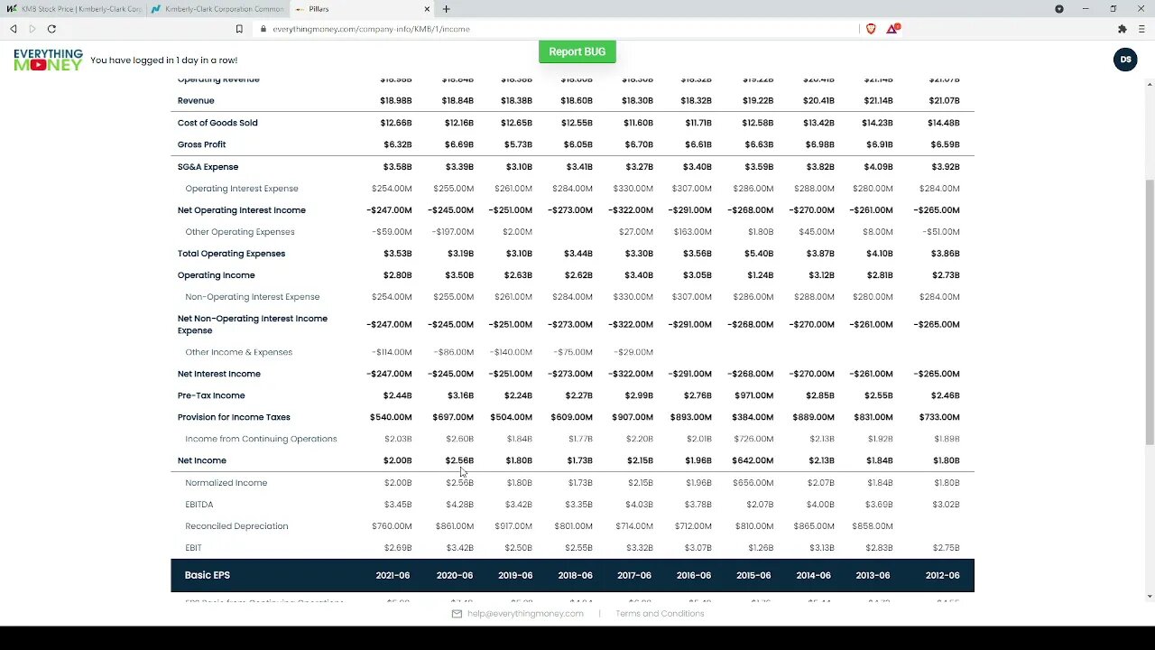Image resolution: width=1155 pixels, height=650 pixels.
Task: Click the page vertical scrollbar
Action: (x=1150, y=311)
